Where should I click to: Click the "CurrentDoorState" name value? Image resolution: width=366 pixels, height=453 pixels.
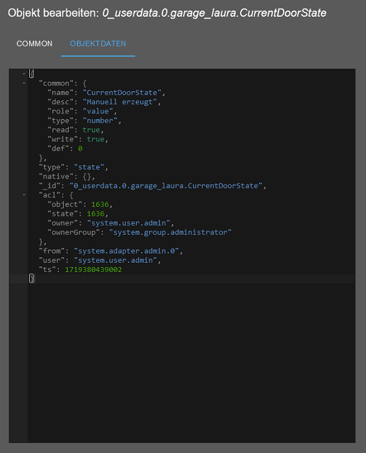(122, 92)
